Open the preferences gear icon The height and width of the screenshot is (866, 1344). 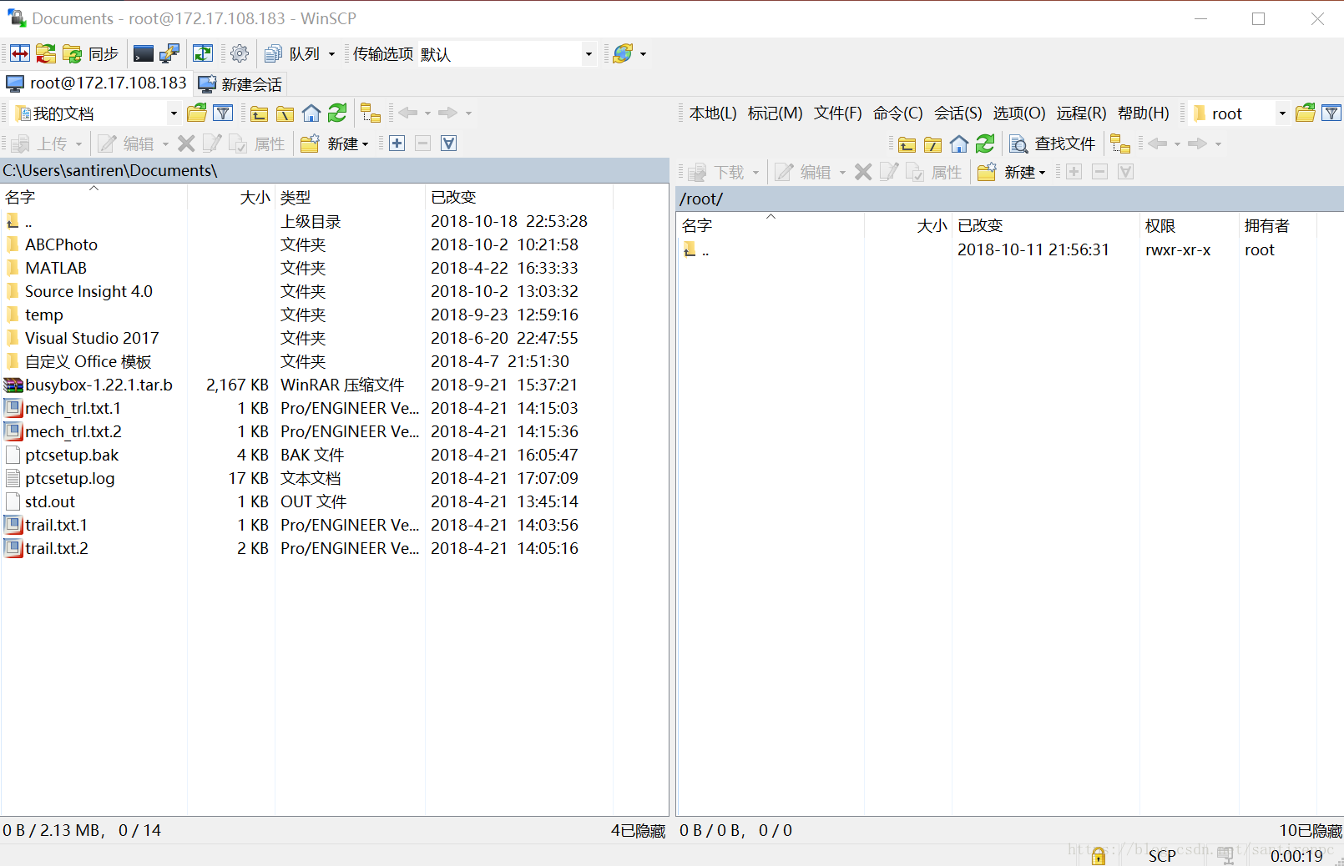pos(240,53)
